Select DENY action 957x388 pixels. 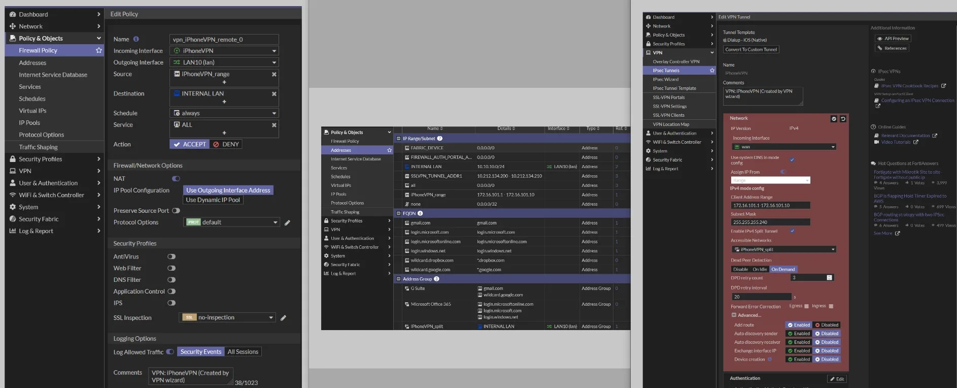(226, 145)
